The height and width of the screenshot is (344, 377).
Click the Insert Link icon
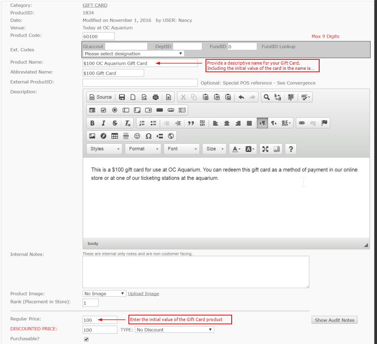(x=302, y=123)
